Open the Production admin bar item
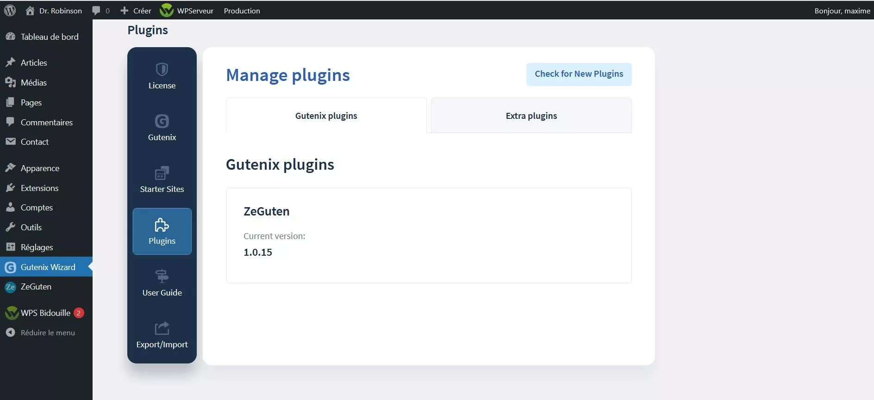 pyautogui.click(x=242, y=11)
